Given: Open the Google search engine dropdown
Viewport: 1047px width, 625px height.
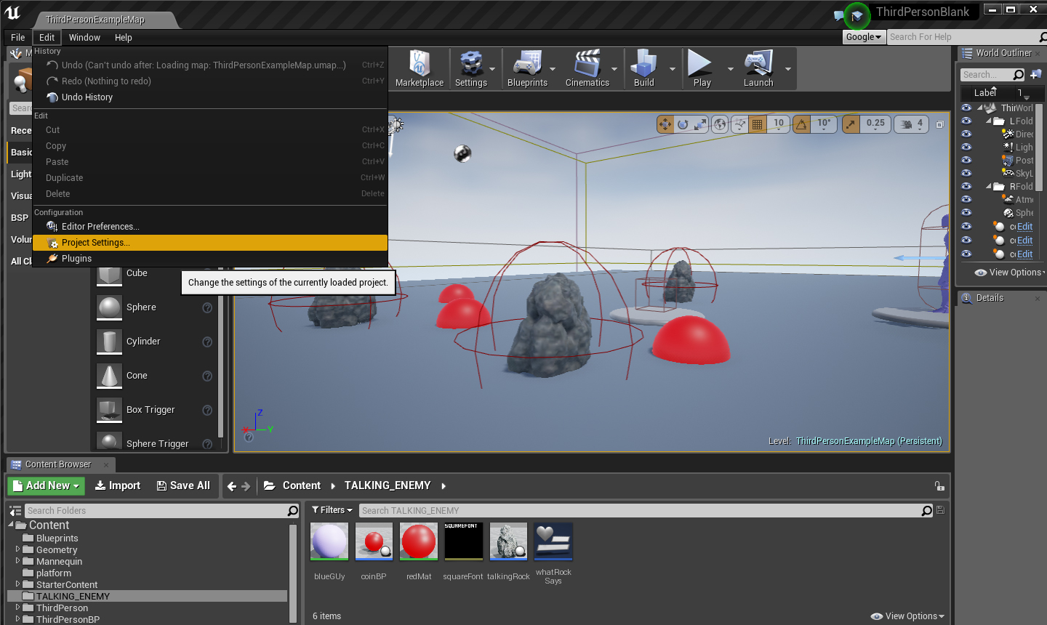Looking at the screenshot, I should [x=863, y=37].
